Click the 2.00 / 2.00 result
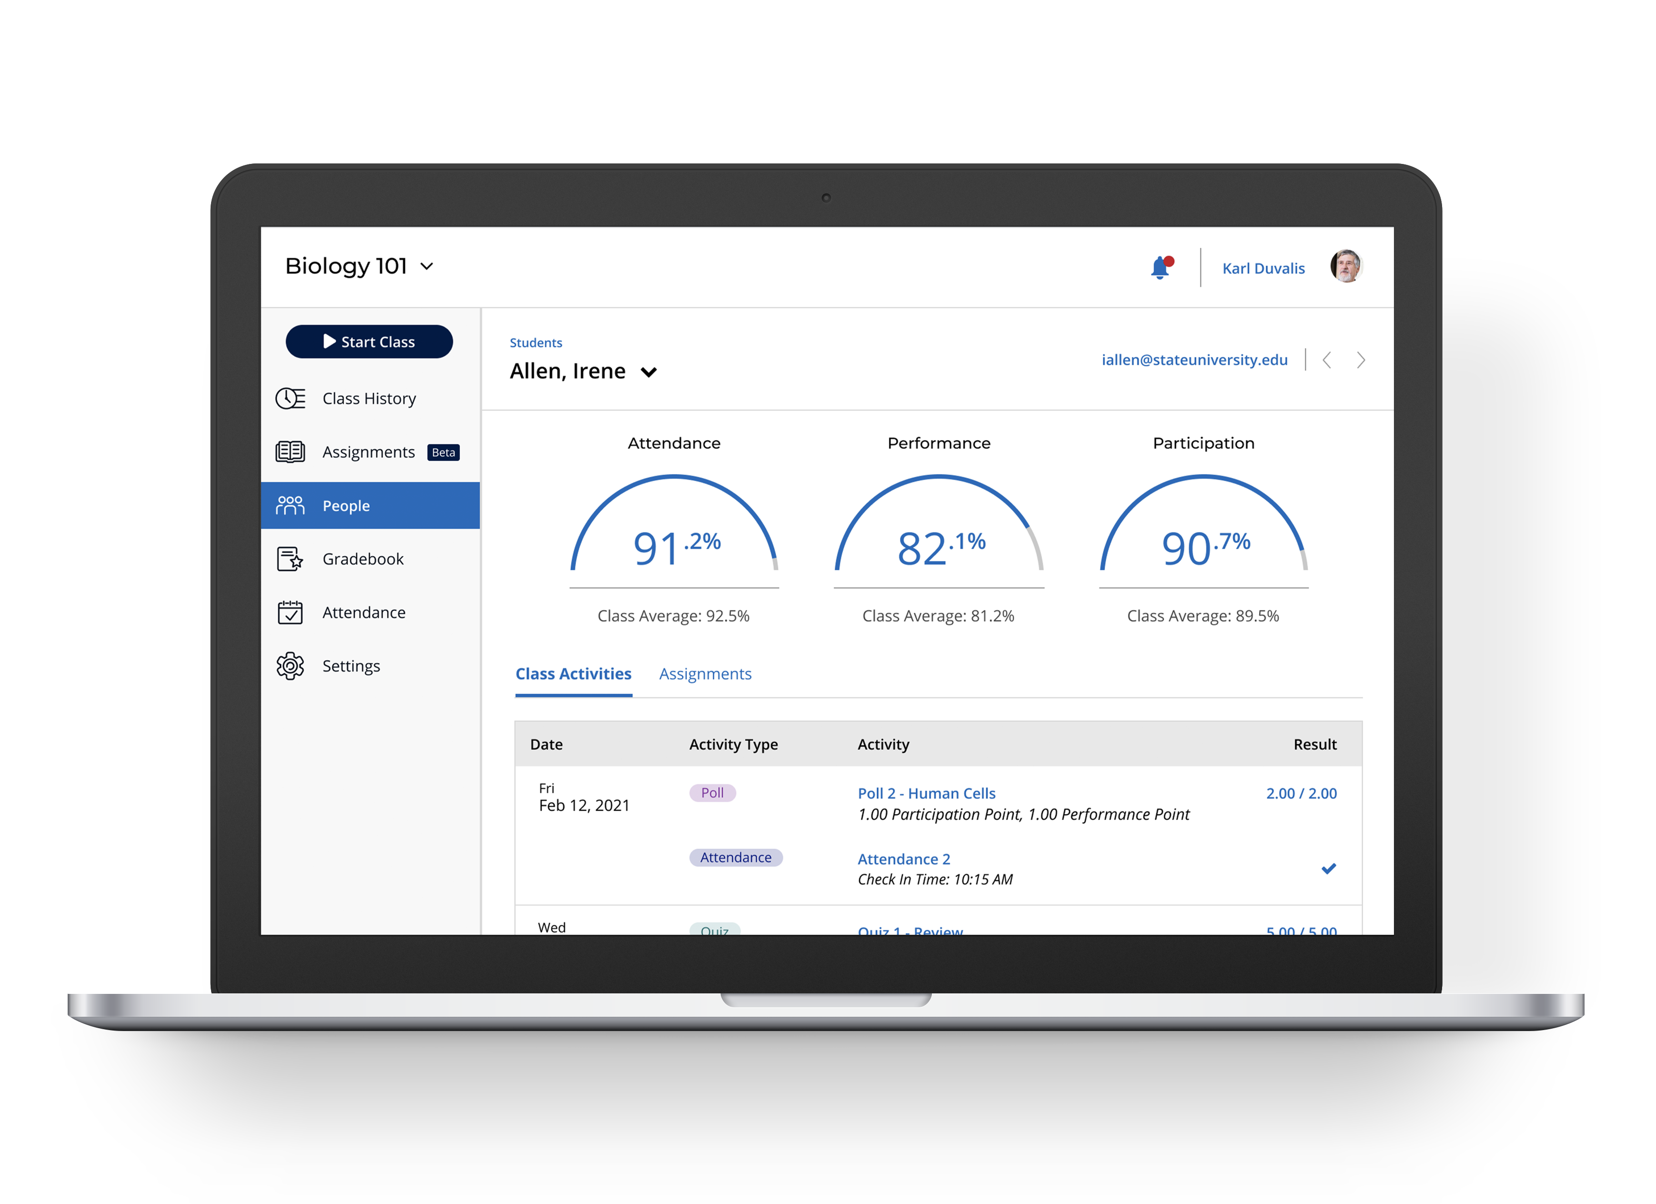This screenshot has height=1204, width=1656. pyautogui.click(x=1301, y=794)
